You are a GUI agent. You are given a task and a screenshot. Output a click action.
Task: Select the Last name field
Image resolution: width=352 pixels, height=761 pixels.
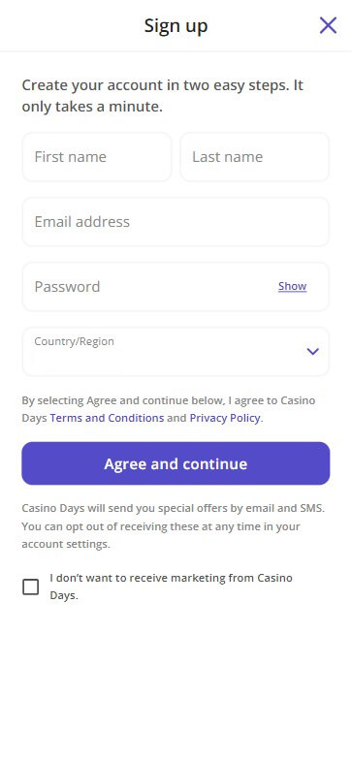tap(254, 157)
